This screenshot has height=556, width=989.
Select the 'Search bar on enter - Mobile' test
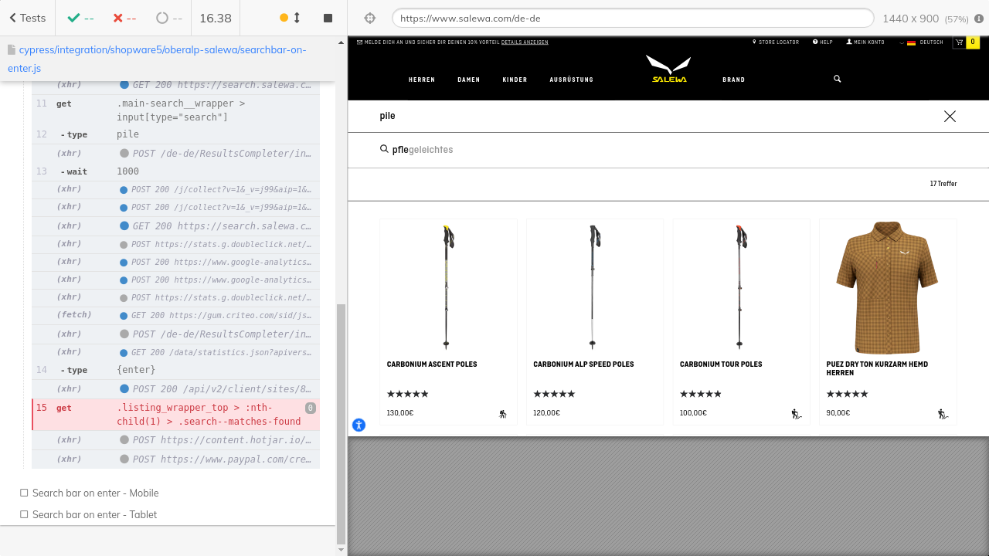tap(95, 493)
